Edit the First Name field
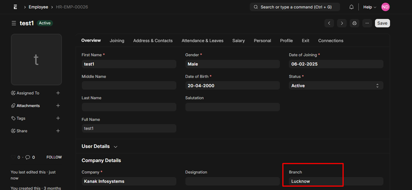The image size is (412, 190). [x=129, y=64]
